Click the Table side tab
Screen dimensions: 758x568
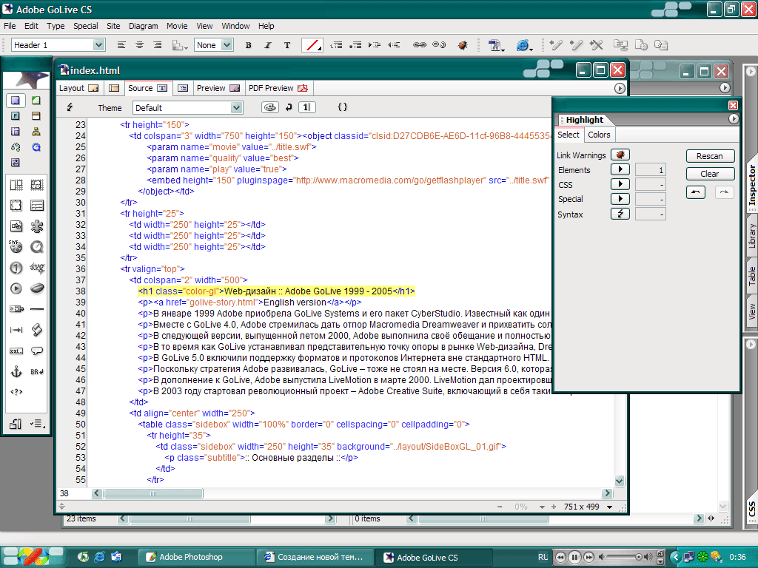752,276
